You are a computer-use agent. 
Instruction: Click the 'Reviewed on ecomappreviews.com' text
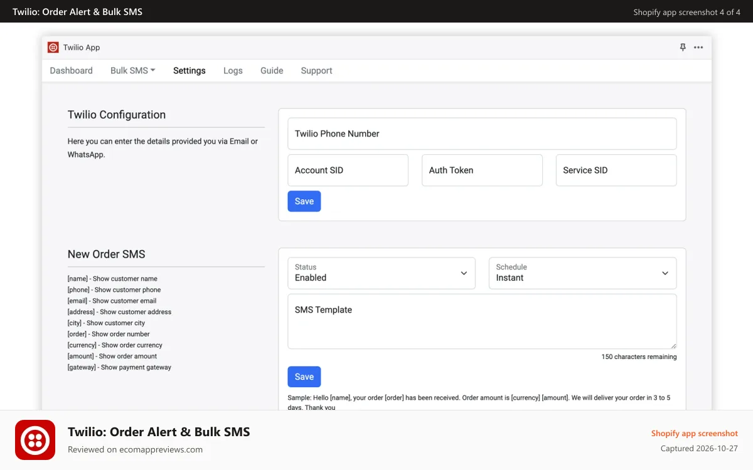(135, 449)
